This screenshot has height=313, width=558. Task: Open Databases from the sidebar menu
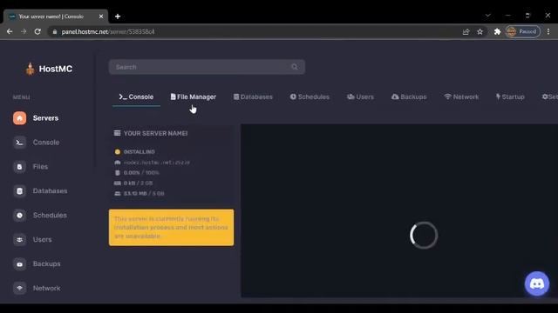40,191
